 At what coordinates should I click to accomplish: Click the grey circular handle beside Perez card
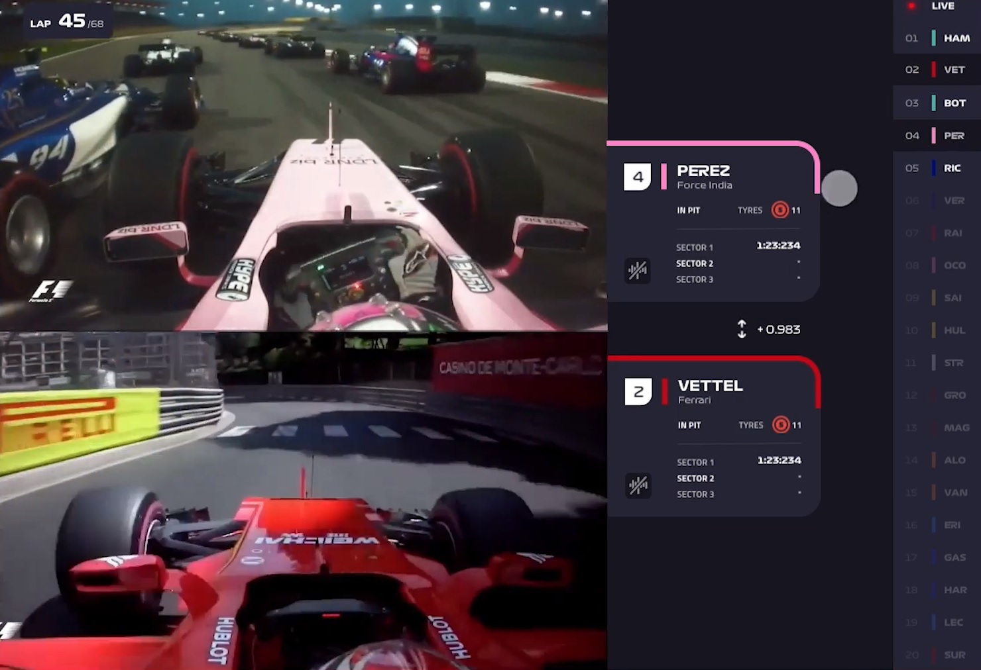(x=839, y=188)
